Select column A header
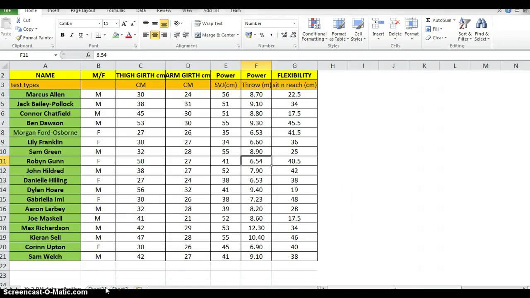This screenshot has width=530, height=298. click(45, 65)
